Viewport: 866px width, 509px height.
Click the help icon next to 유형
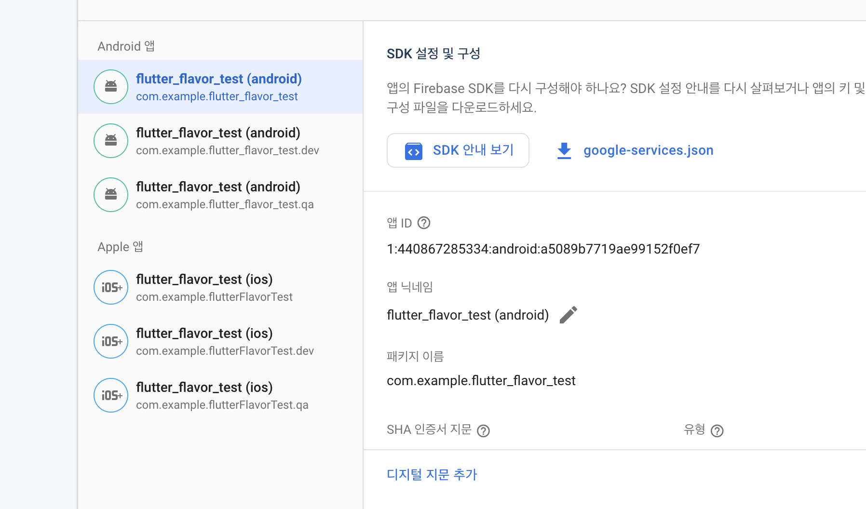coord(717,430)
